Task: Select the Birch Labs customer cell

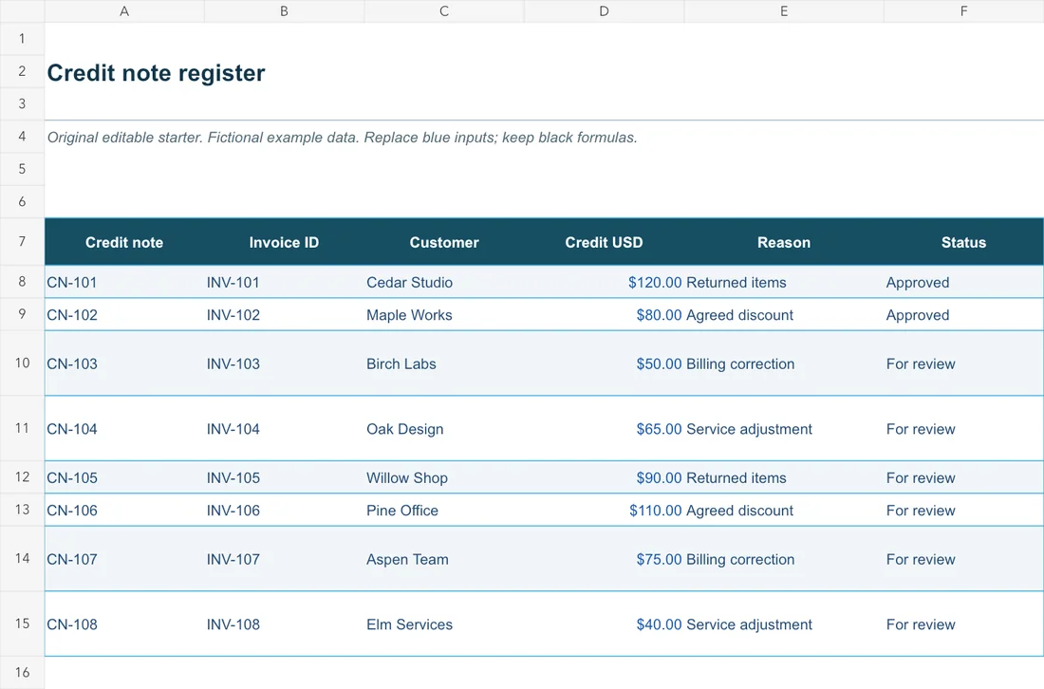Action: [444, 363]
